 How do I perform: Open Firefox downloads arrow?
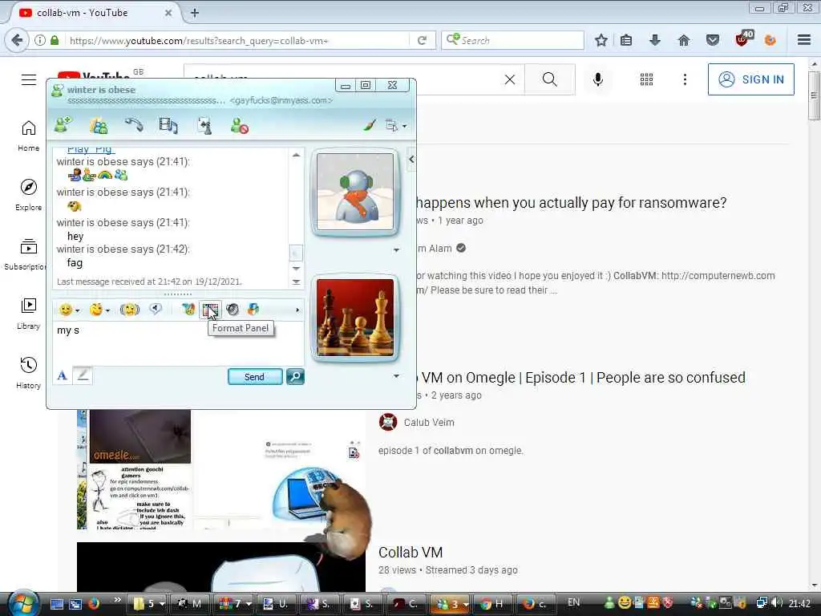[x=654, y=40]
